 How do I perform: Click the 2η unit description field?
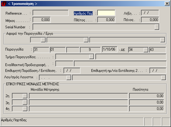78,96
